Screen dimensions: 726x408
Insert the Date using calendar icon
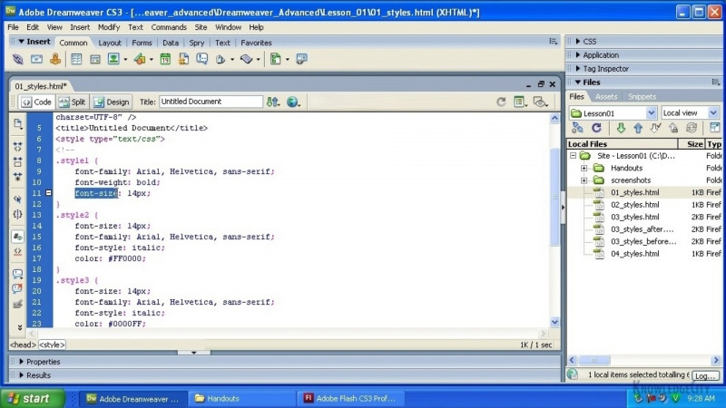[x=165, y=59]
